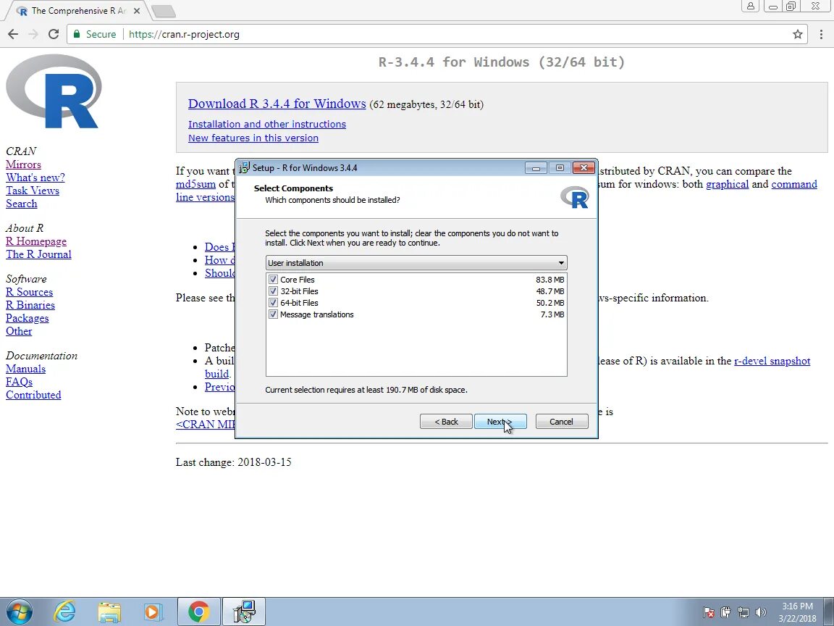Open R Sources link
Viewport: 834px width, 626px height.
[29, 292]
